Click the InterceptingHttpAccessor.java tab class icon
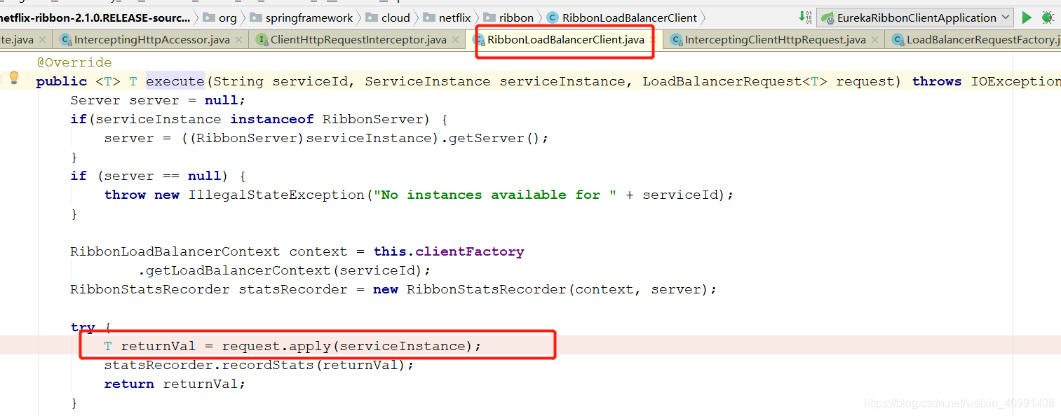1061x416 pixels. (x=66, y=40)
